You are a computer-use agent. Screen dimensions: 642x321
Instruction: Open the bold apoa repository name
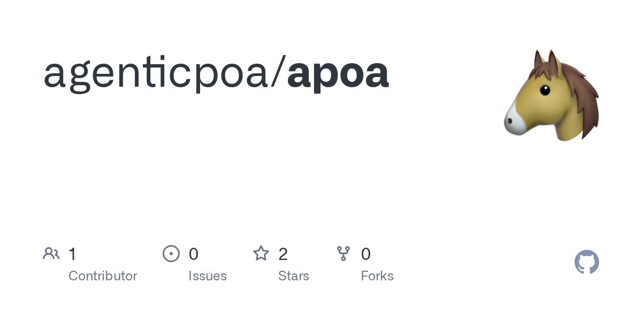(338, 73)
